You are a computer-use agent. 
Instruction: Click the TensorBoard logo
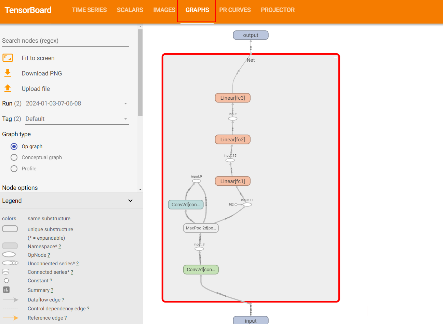(28, 10)
